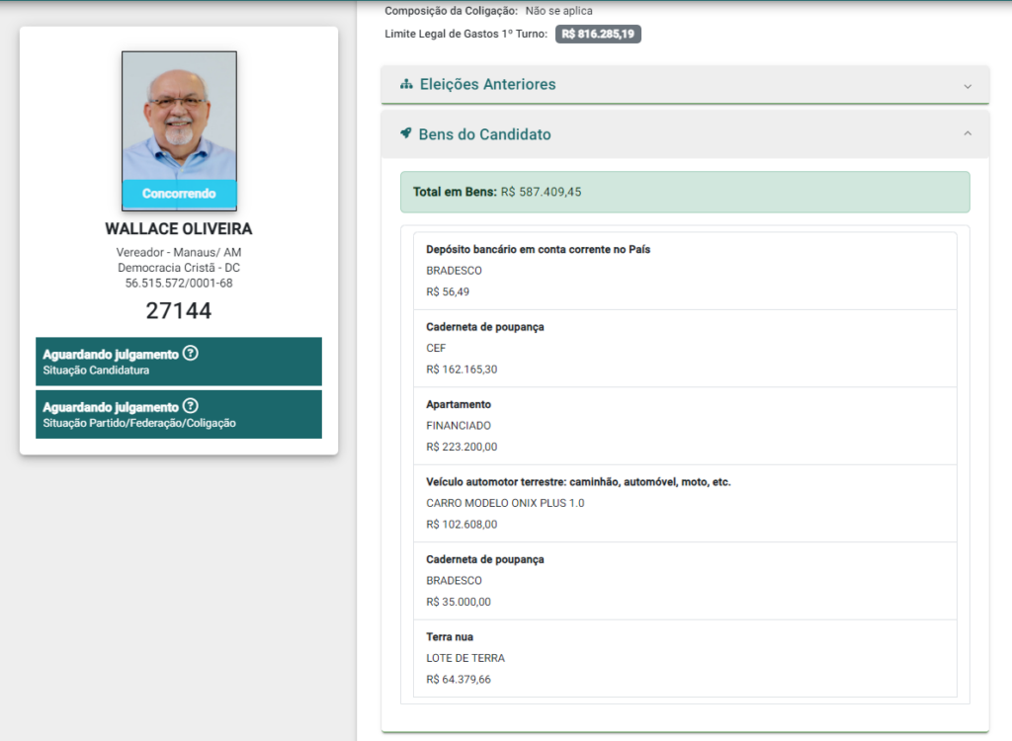Select the Total em Bens summary banner

point(684,192)
